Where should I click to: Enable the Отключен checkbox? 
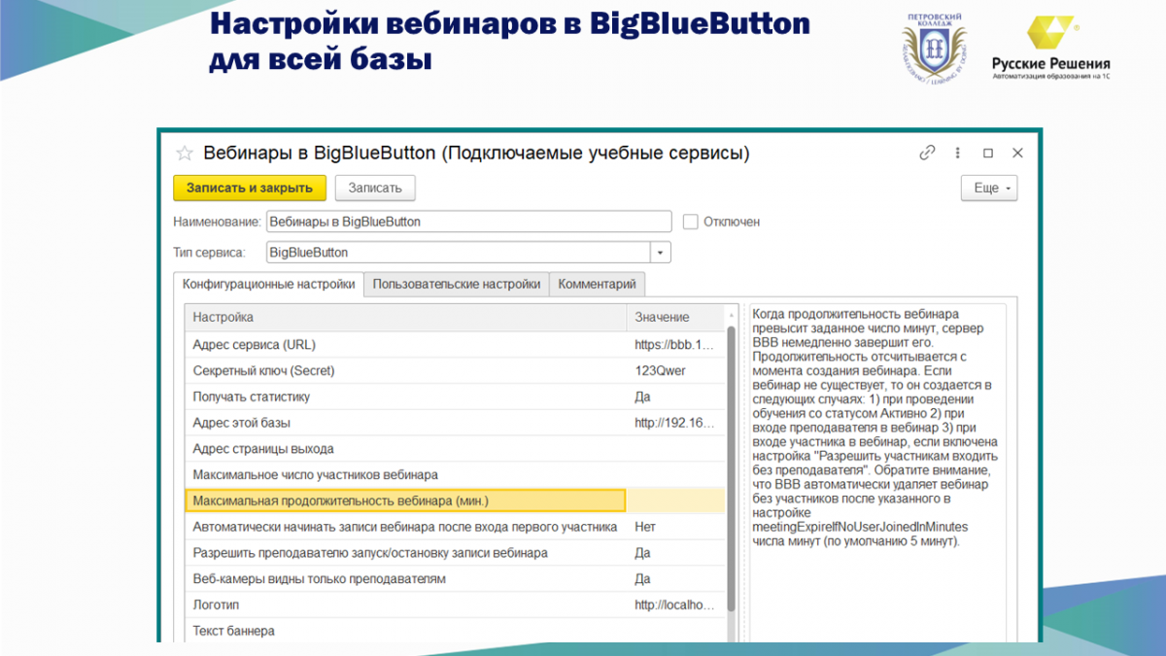pos(691,222)
